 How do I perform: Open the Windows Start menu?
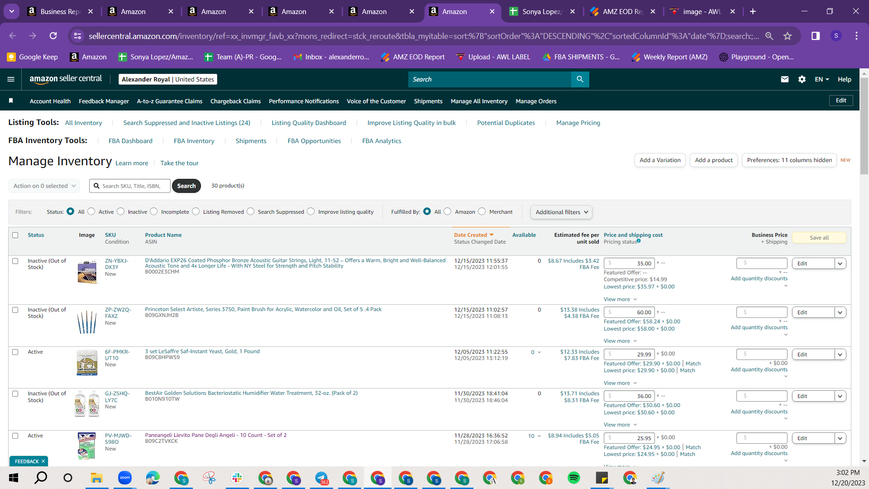[14, 478]
